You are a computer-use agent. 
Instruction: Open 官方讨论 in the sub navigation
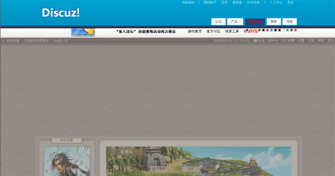pos(214,31)
